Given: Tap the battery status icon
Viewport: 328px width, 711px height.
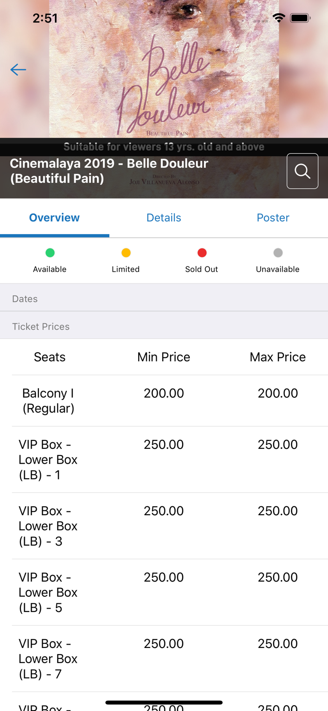Looking at the screenshot, I should [x=300, y=18].
